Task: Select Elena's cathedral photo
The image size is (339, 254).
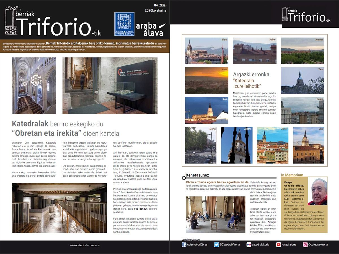Action: [207, 51]
